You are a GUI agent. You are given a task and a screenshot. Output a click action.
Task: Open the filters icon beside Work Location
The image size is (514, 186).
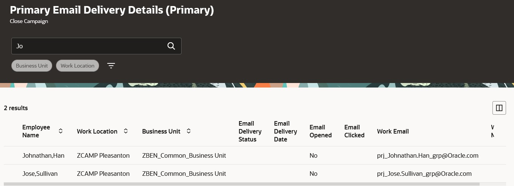(x=111, y=66)
